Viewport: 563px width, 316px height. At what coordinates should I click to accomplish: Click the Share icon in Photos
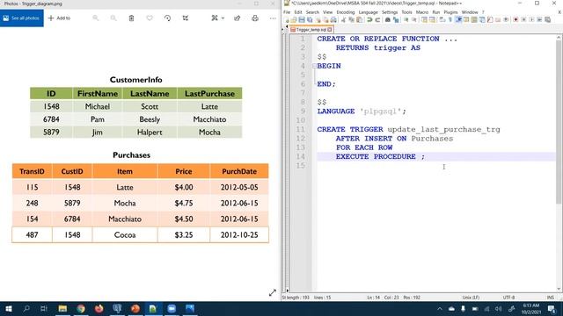237,18
